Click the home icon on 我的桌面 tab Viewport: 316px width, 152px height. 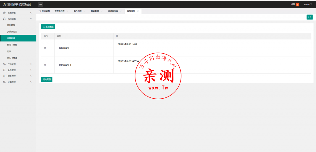coord(40,11)
